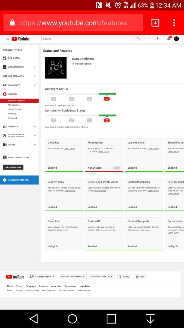
Task: Open the browser three-dot menu
Action: click(x=174, y=23)
